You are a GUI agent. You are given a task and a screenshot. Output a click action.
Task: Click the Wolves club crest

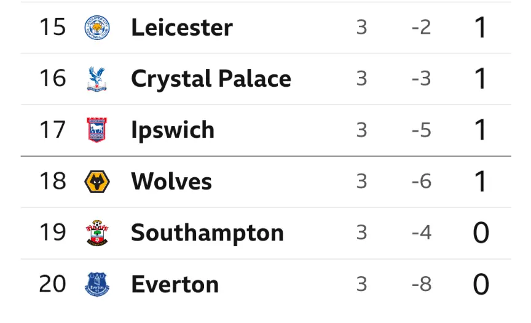[x=97, y=181]
